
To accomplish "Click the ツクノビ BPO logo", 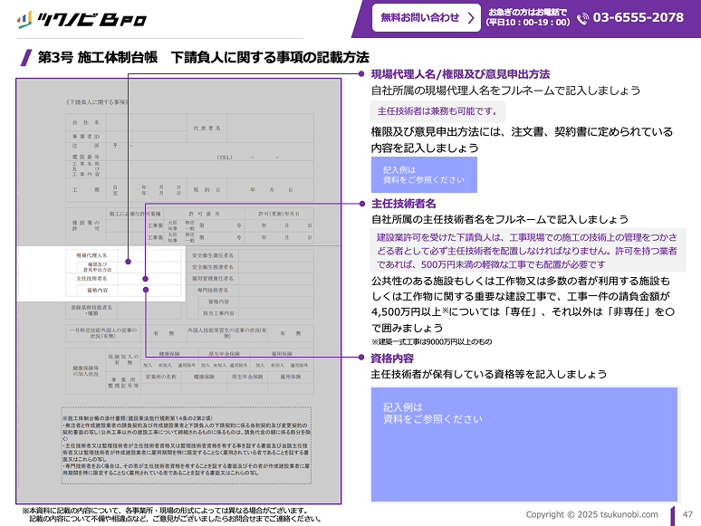I will (x=82, y=20).
